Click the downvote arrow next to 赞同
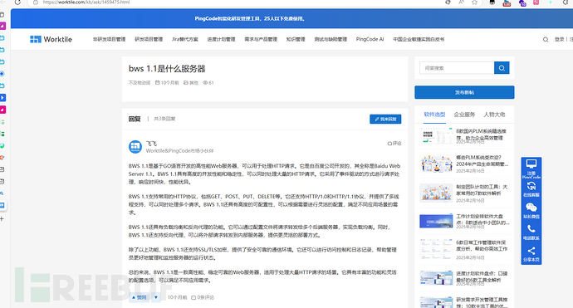 (155, 297)
